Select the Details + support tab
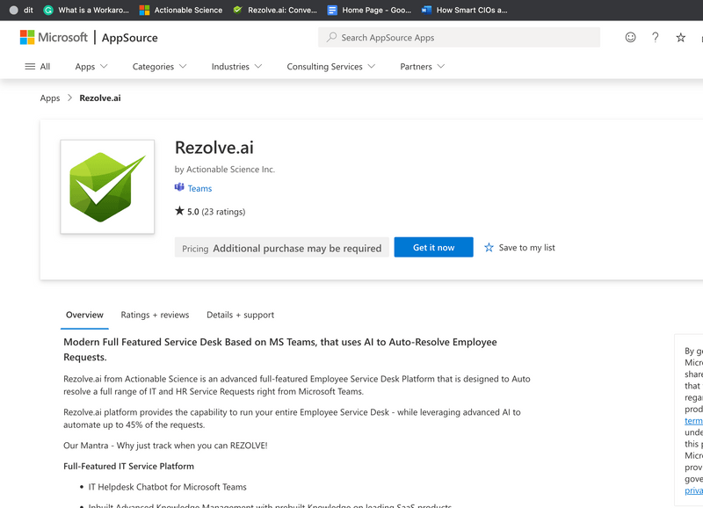This screenshot has height=508, width=703. point(240,315)
